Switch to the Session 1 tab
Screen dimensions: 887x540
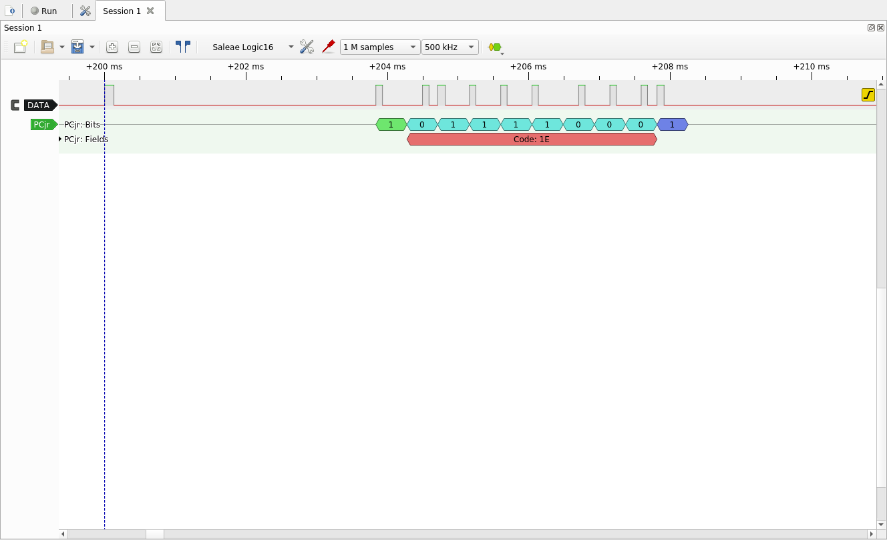122,11
